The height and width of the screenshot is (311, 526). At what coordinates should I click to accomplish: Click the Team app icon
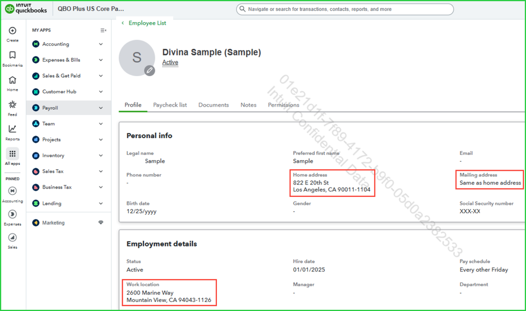(x=36, y=123)
